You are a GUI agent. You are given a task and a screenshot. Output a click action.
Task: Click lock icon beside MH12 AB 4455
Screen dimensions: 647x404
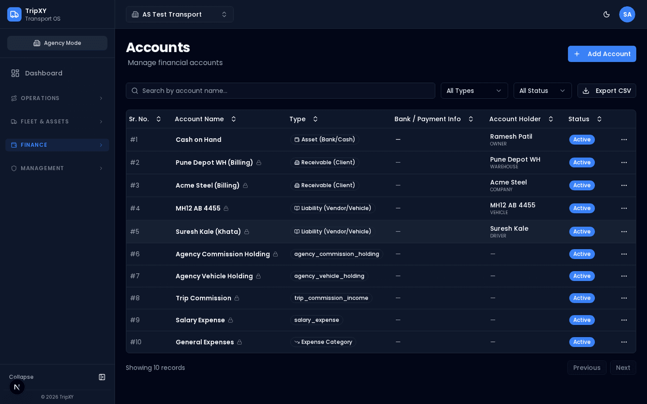point(226,208)
